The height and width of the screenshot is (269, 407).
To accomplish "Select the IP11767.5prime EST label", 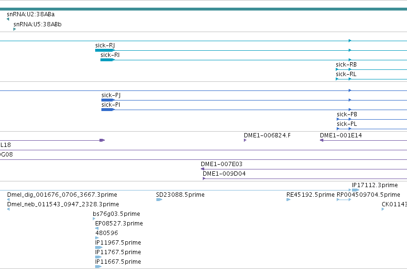I will (118, 252).
